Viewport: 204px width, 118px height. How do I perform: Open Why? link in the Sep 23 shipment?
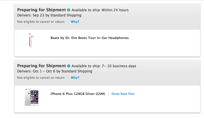coord(75,22)
